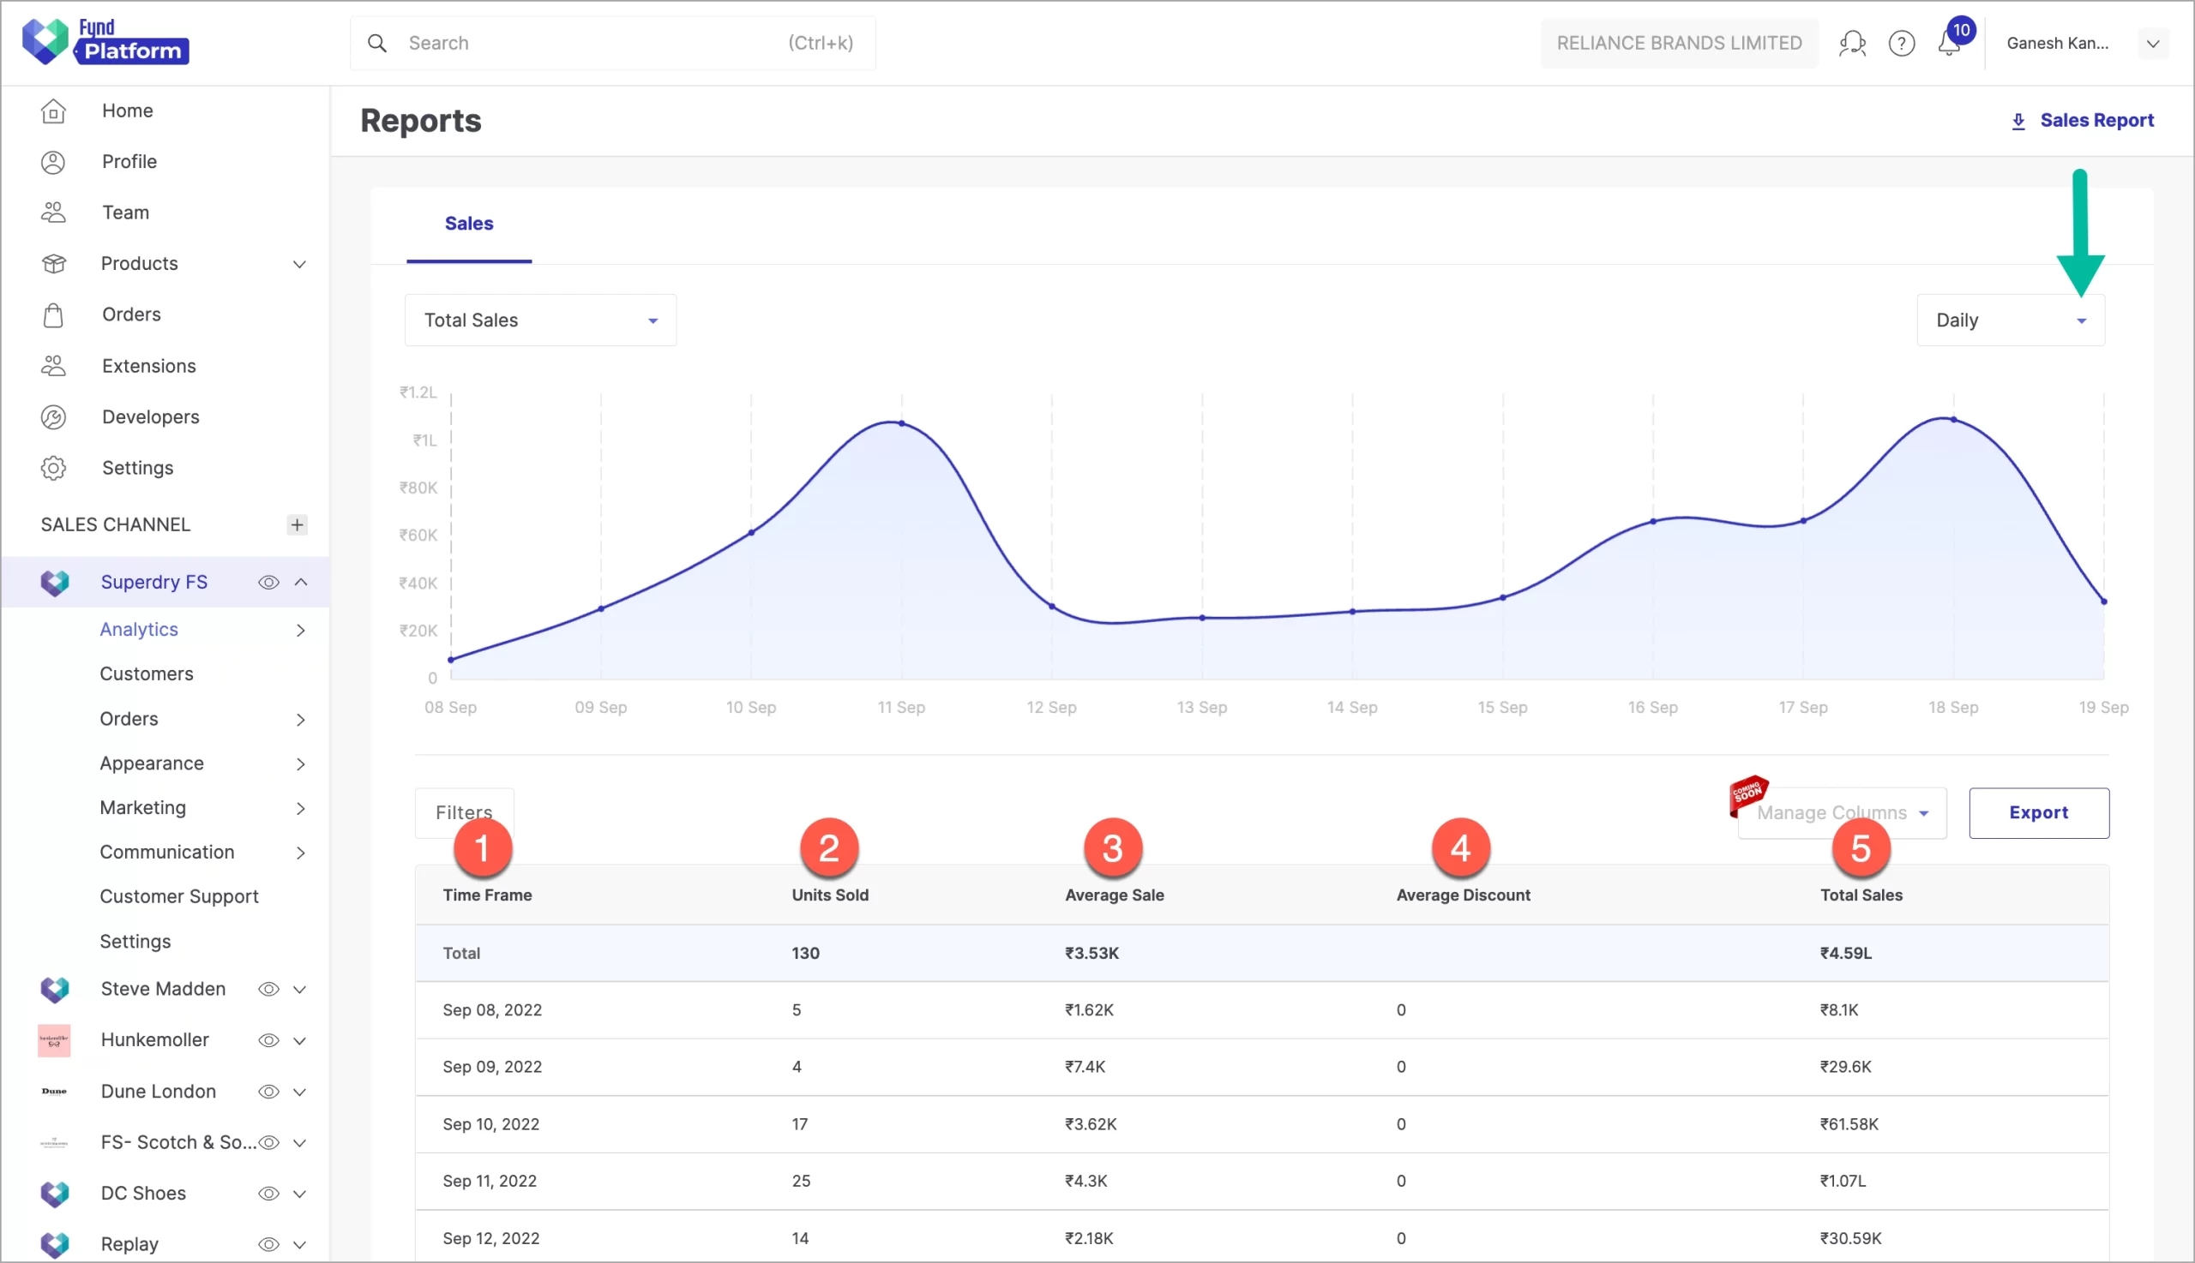The height and width of the screenshot is (1263, 2195).
Task: Click the Sep 08, 2022 date cell
Action: pos(491,1010)
